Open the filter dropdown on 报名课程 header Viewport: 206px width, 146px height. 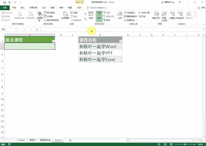(53, 41)
